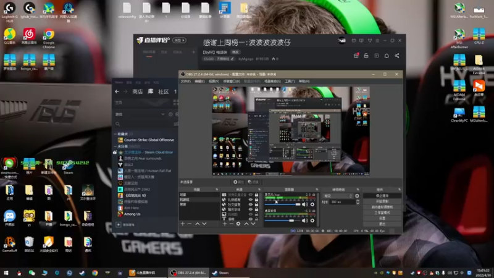
Task: Toggle visibility of the second source row
Action: (251, 200)
